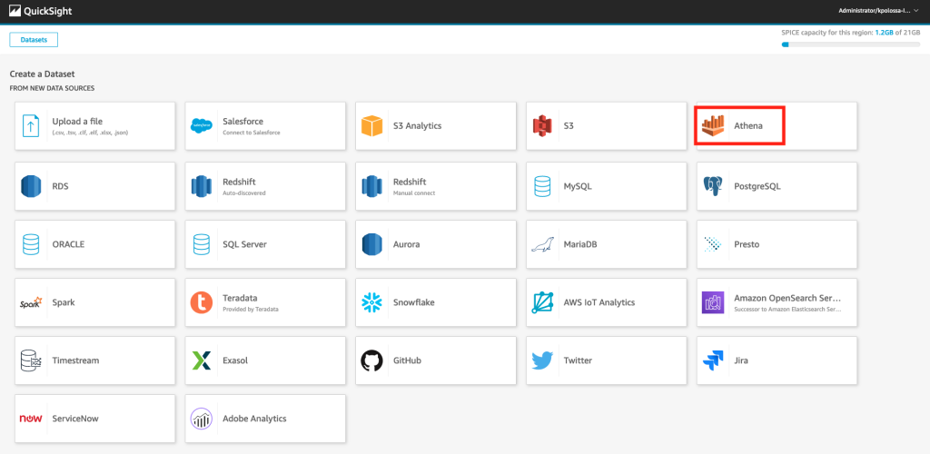Image resolution: width=930 pixels, height=454 pixels.
Task: Open the AWS IoT Analytics icon
Action: pos(542,302)
